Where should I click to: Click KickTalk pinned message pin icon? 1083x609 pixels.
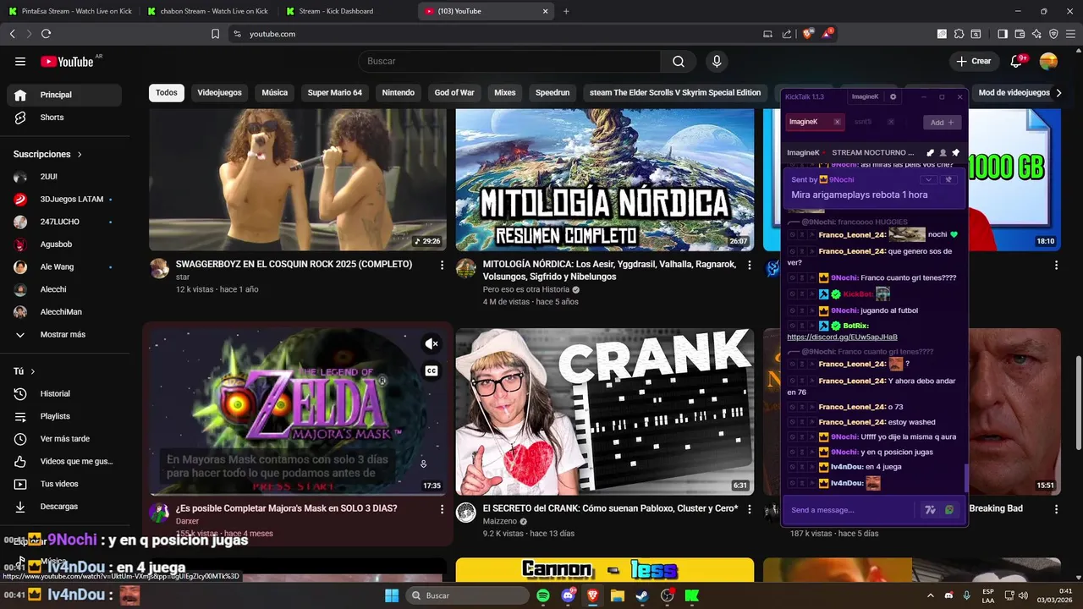tap(956, 152)
